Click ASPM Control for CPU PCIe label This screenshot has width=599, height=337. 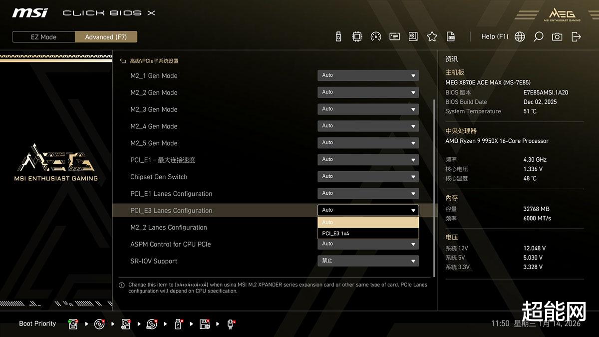click(x=171, y=244)
